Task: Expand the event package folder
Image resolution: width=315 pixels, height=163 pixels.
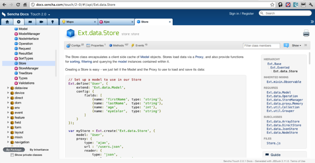Action: point(8,113)
